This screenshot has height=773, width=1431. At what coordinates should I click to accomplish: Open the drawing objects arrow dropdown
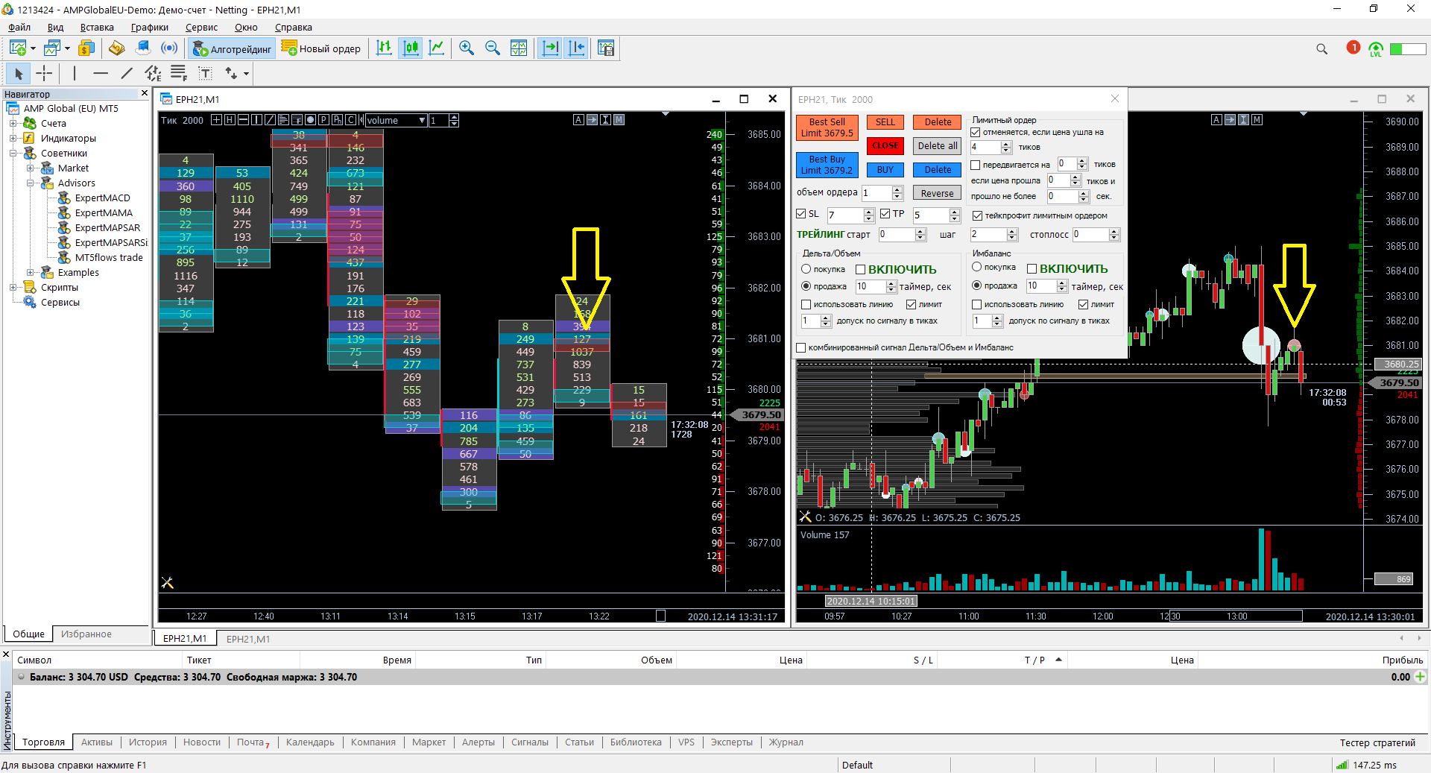[x=246, y=73]
